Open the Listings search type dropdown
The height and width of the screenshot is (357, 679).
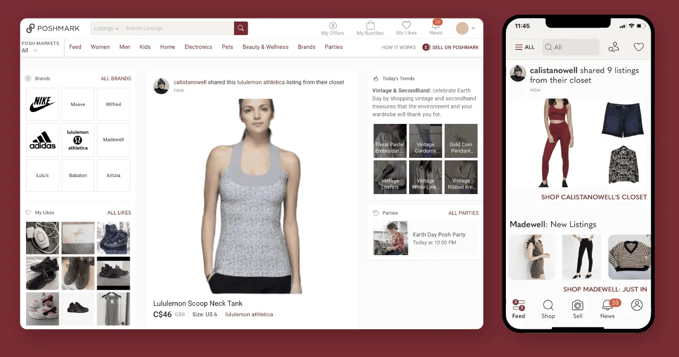pyautogui.click(x=106, y=28)
